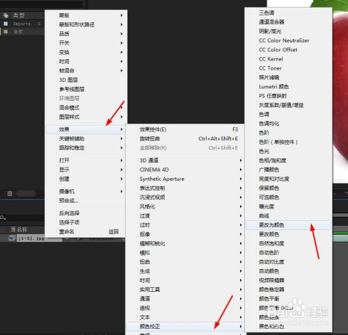
Task: Apply the CC Toner effect
Action: (x=288, y=68)
